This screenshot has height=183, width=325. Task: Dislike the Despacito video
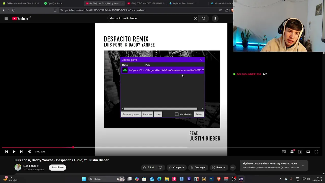pos(160,167)
